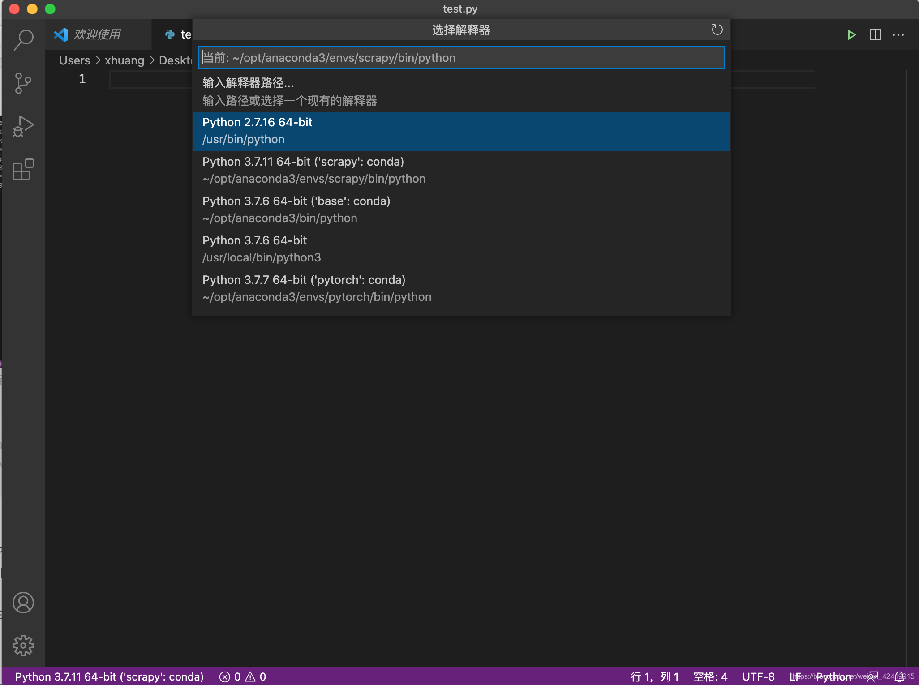Click 行 1, 列 1 cursor position
Screen dimensions: 919x685
coord(655,677)
